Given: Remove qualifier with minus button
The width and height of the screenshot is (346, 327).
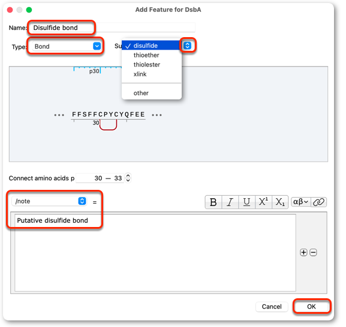Looking at the screenshot, I should tap(313, 252).
